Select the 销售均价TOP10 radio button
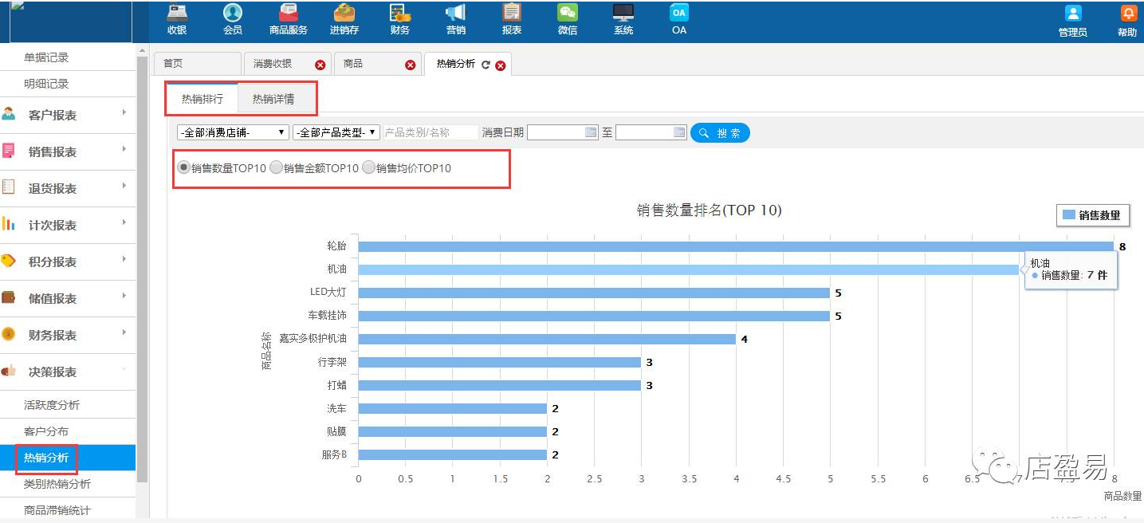1144x523 pixels. point(368,168)
